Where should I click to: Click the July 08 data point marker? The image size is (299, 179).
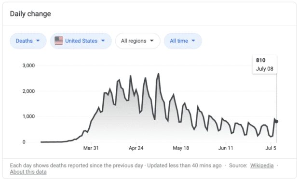pyautogui.click(x=276, y=121)
